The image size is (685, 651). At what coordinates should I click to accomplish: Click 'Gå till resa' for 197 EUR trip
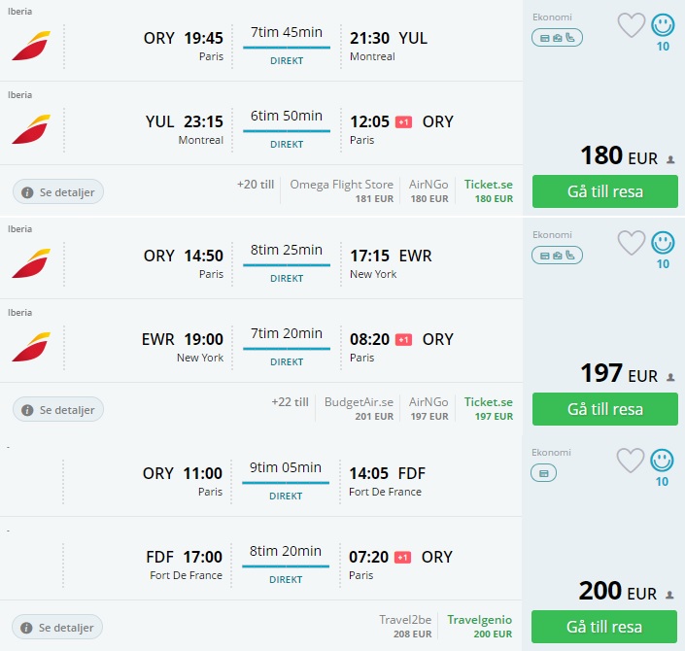[604, 409]
